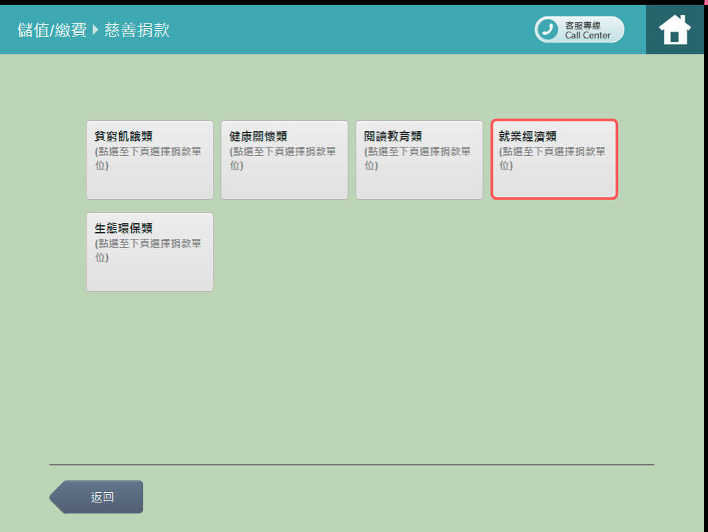
Task: Tap the subtitle hint under 閱讀教育類
Action: point(417,158)
